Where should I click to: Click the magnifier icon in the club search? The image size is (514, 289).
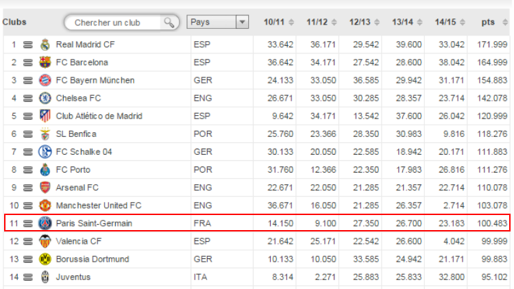(x=168, y=23)
